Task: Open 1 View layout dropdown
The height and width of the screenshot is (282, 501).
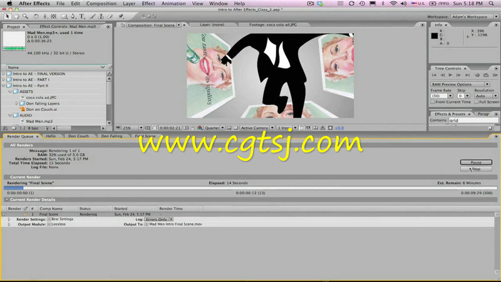Action: [x=287, y=128]
